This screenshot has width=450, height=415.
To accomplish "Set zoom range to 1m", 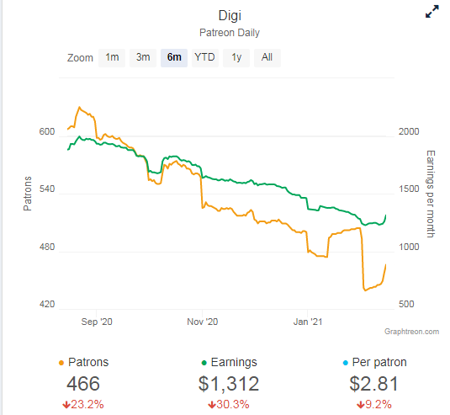I will tap(112, 58).
